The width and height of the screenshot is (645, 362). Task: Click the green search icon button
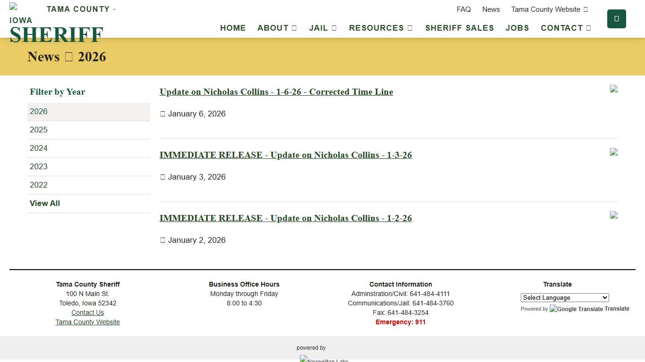click(x=616, y=18)
